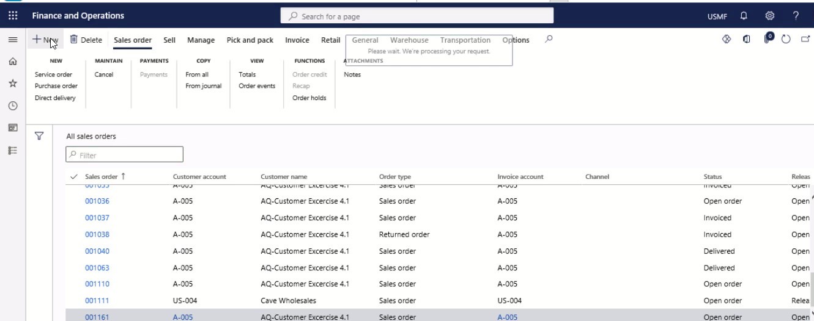Viewport: 814px width, 321px height.
Task: Open sales order 001037 link
Action: click(97, 217)
